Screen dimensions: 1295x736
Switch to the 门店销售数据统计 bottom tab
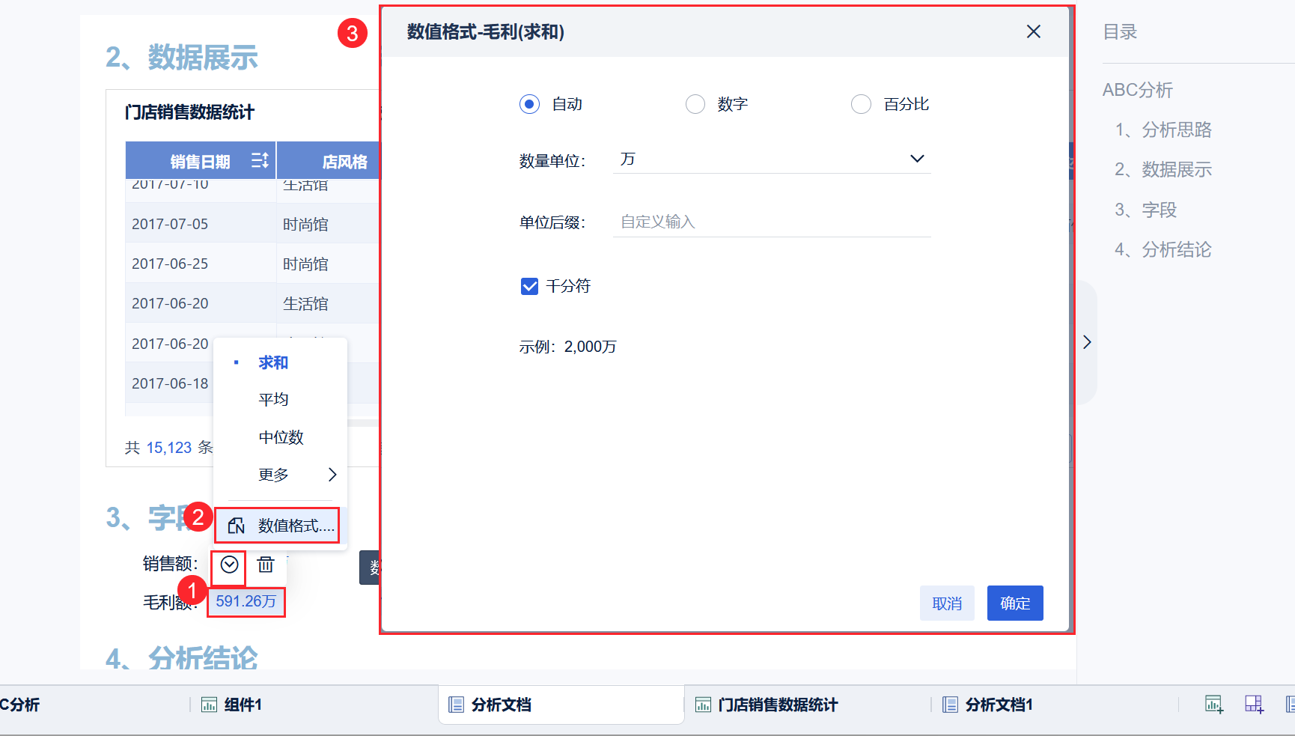pyautogui.click(x=767, y=705)
